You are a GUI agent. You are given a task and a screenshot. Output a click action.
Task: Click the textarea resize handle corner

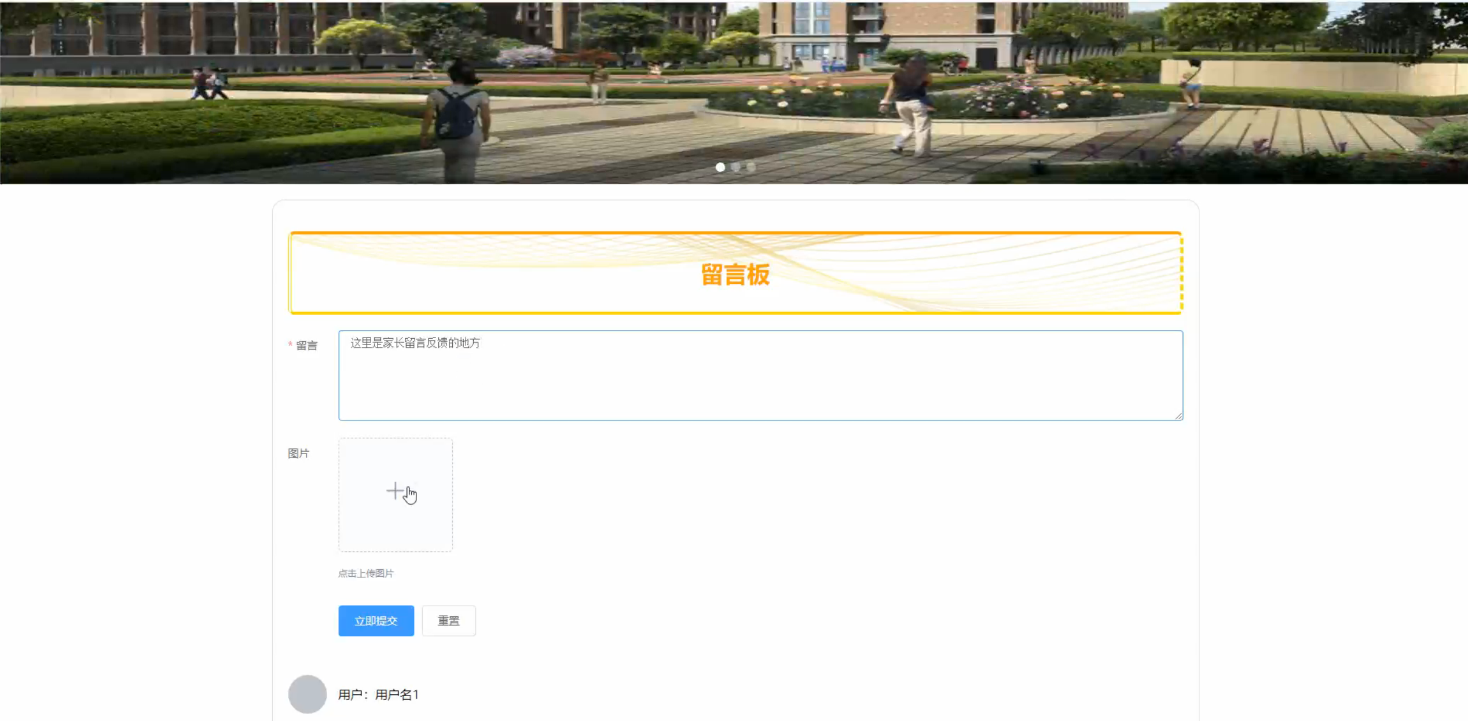[x=1178, y=415]
